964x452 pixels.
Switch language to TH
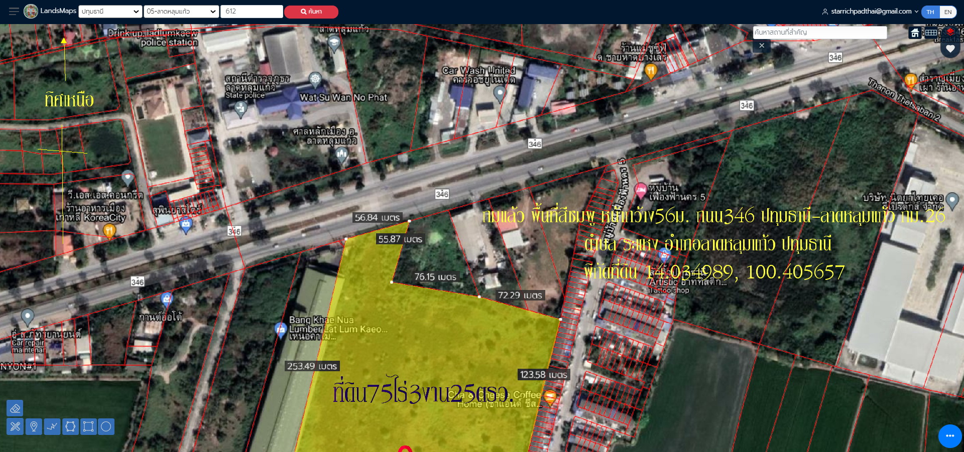click(x=930, y=12)
